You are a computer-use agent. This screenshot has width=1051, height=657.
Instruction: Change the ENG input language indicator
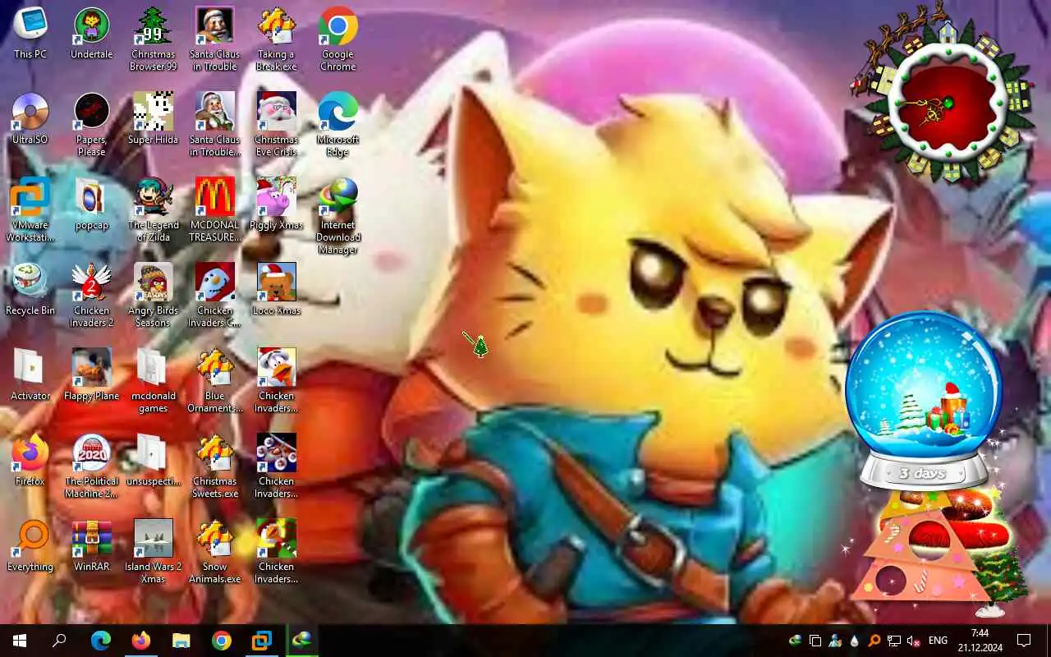coord(938,641)
